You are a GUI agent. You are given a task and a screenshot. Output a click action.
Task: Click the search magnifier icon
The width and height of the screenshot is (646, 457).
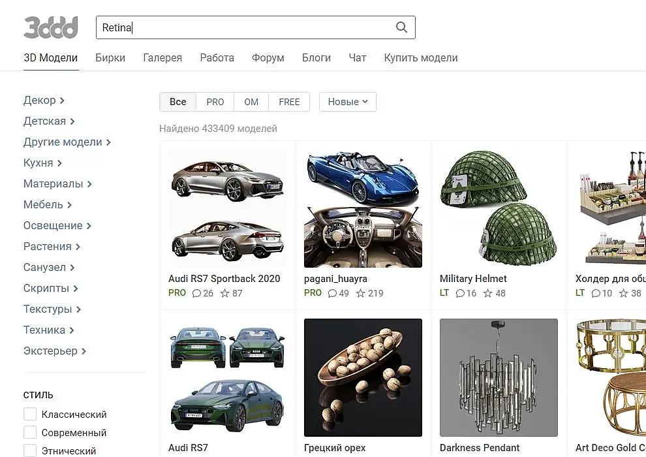(401, 27)
